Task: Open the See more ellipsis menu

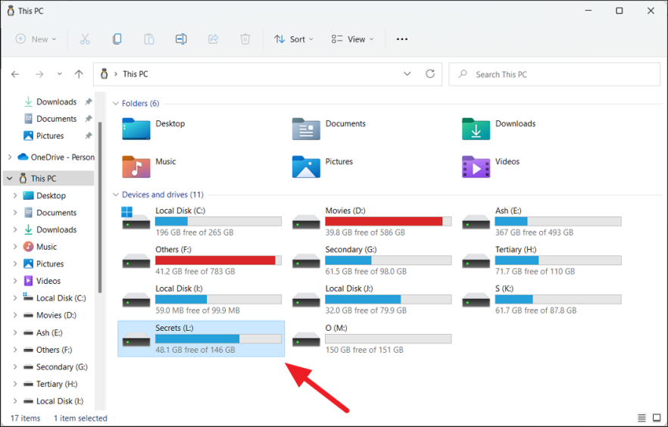Action: [x=402, y=39]
